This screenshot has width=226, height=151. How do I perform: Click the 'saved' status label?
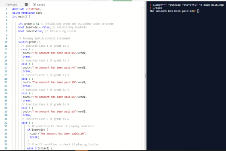tap(41, 4)
